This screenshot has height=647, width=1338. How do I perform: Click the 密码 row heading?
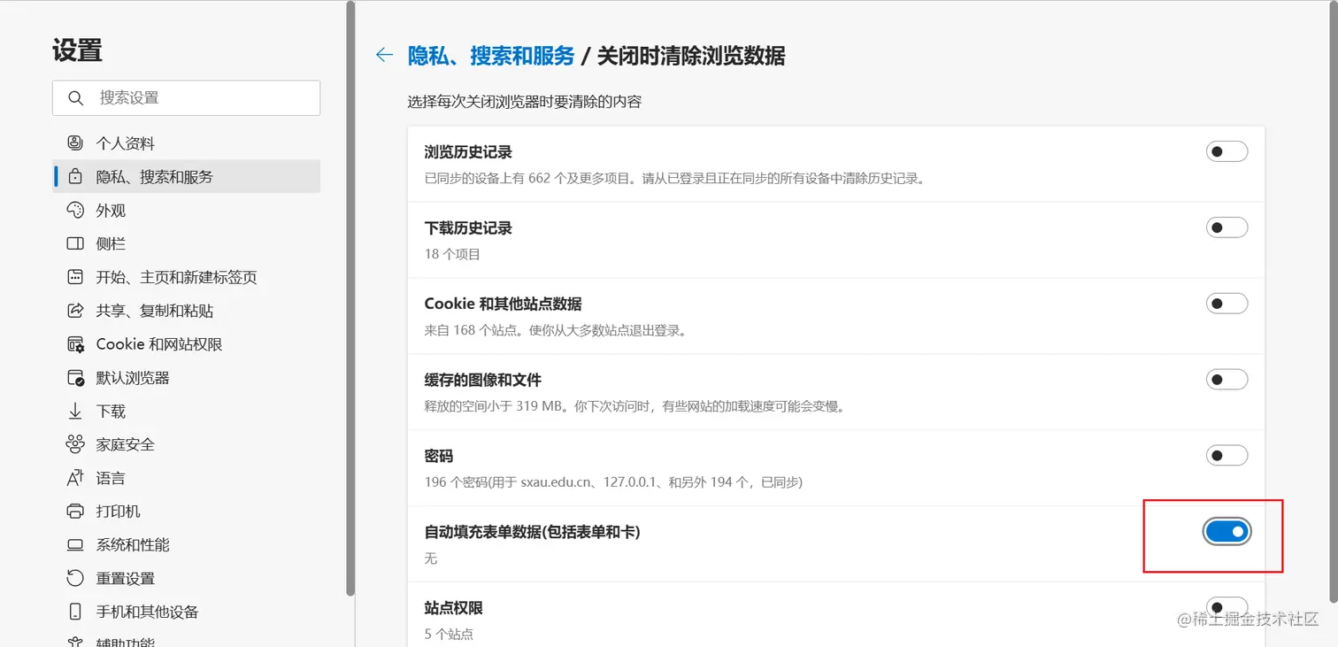point(438,456)
